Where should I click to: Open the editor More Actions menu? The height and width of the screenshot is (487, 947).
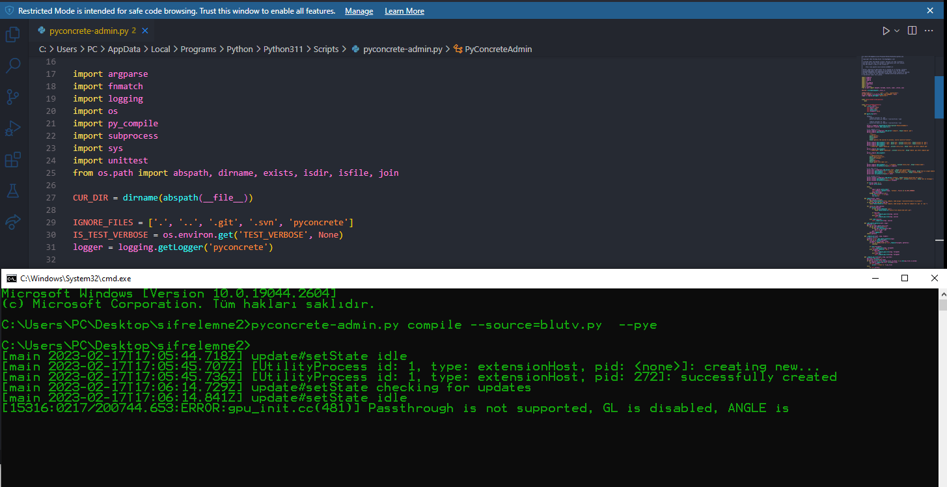coord(929,30)
